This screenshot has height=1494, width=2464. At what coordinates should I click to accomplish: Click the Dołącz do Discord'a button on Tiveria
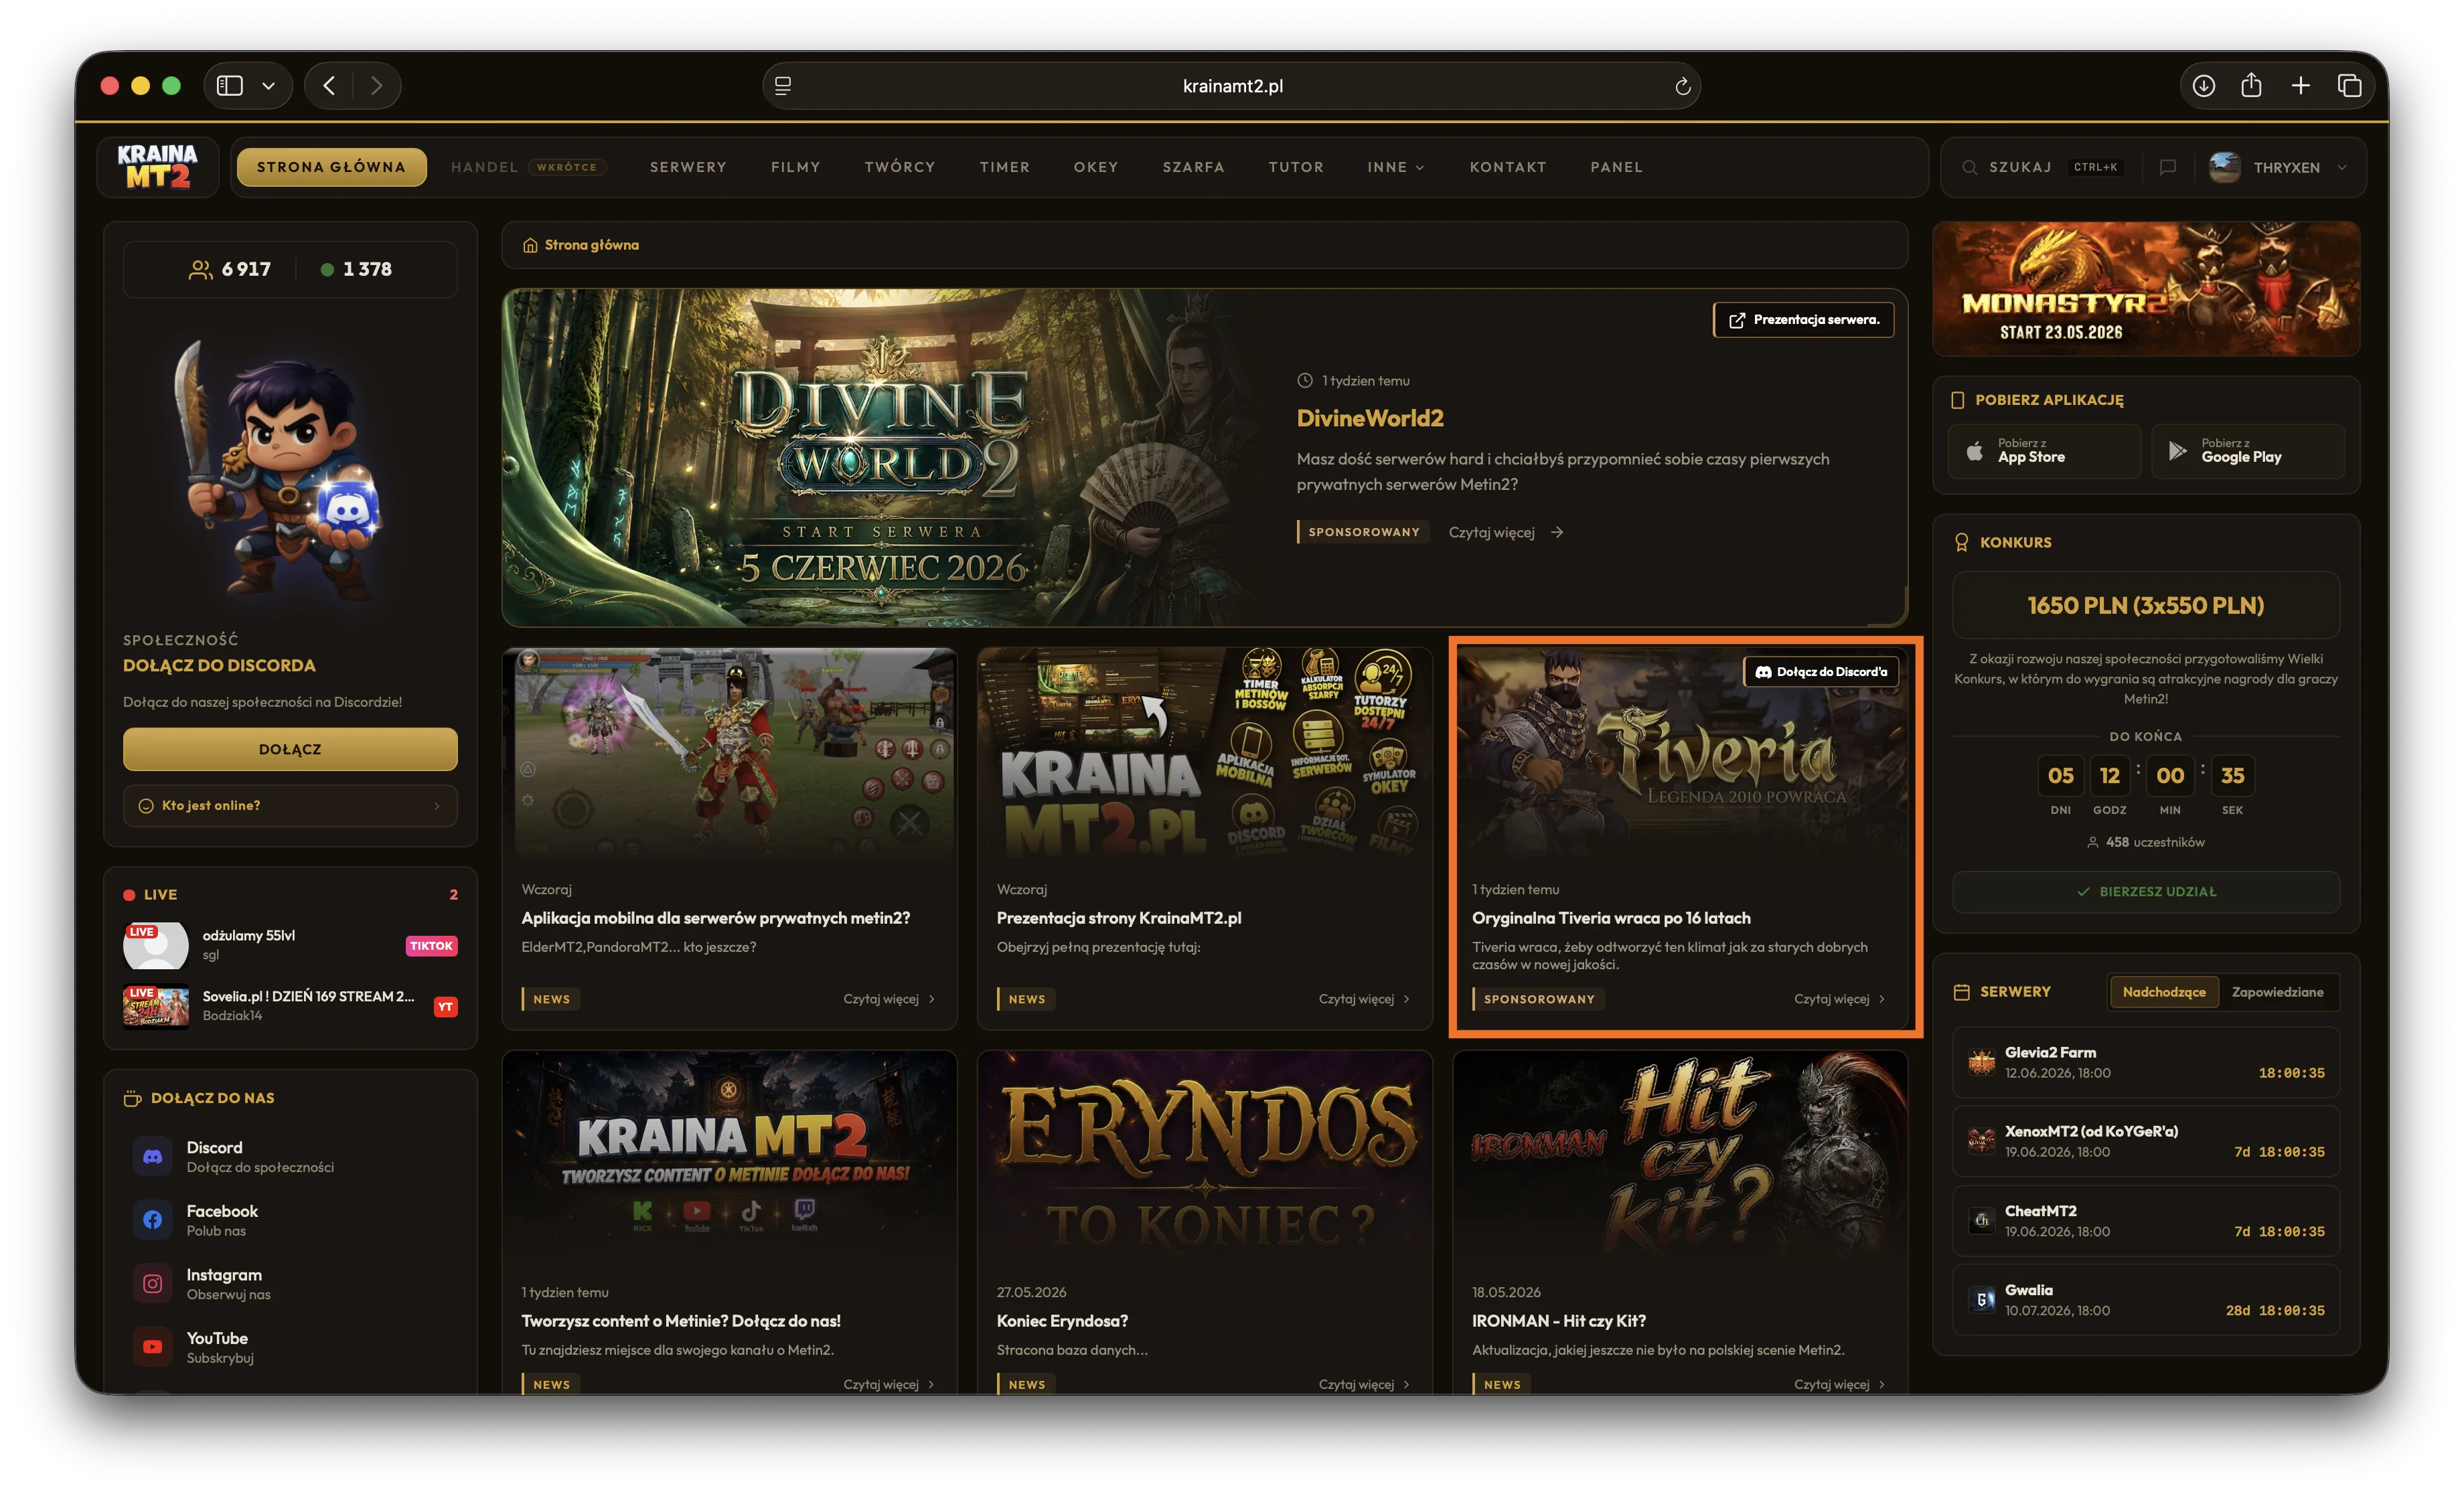[x=1821, y=672]
